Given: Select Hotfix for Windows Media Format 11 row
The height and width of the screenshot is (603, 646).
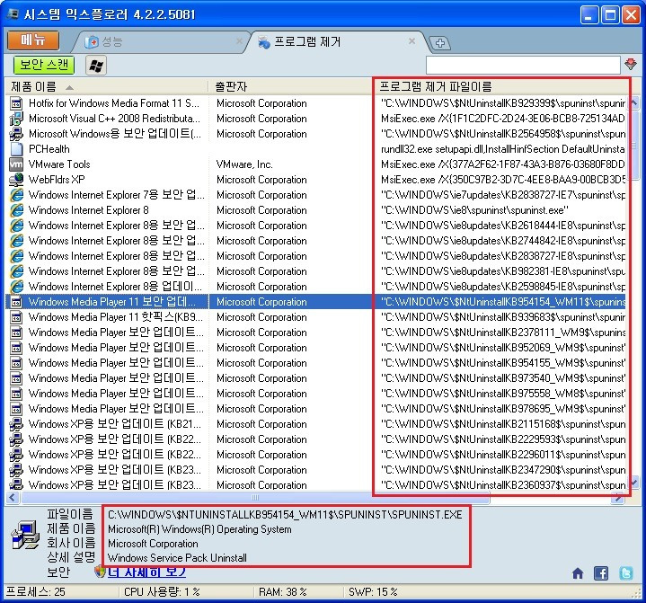Looking at the screenshot, I should [114, 103].
